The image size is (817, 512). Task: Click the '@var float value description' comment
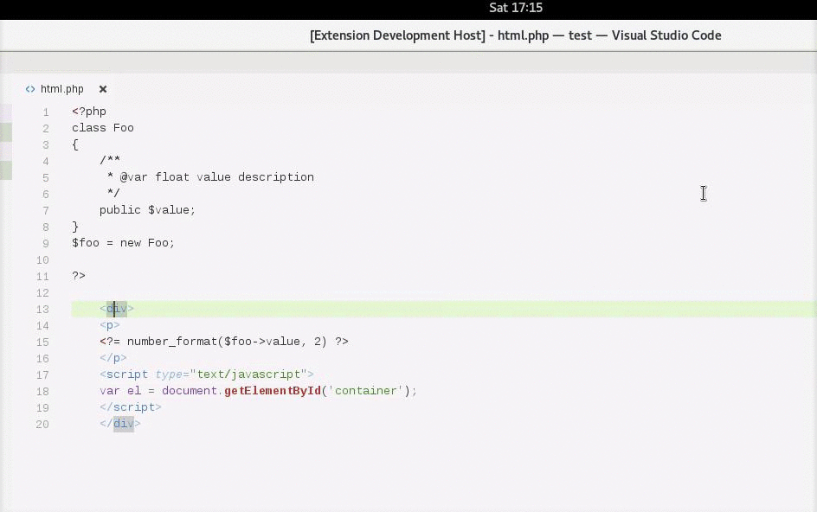click(x=216, y=177)
